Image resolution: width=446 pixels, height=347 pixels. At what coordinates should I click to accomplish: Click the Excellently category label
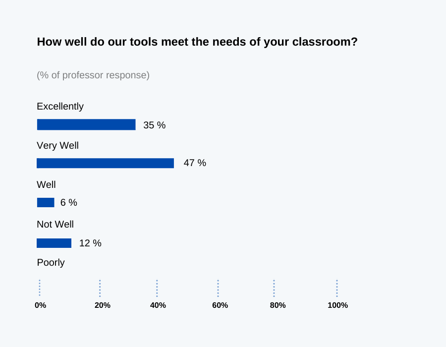coord(60,107)
